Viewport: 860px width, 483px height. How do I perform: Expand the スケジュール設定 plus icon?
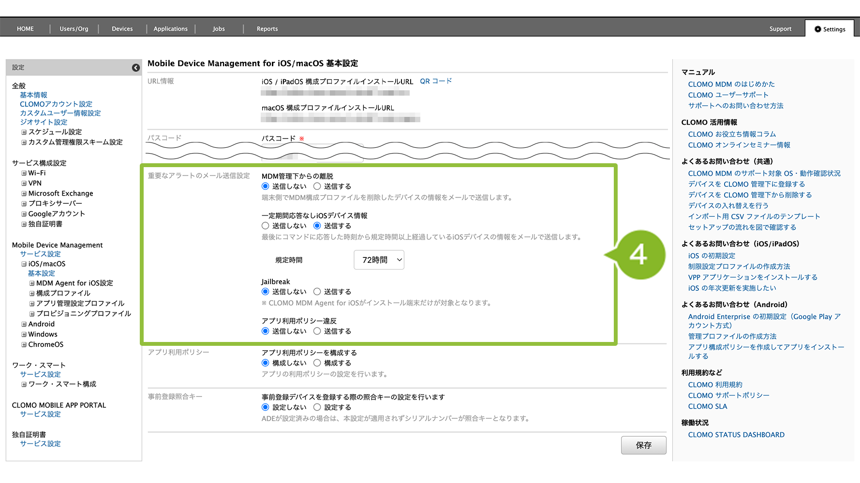pos(24,132)
